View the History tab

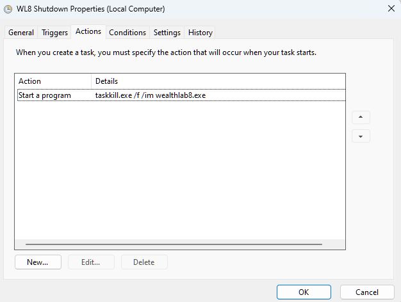click(201, 33)
